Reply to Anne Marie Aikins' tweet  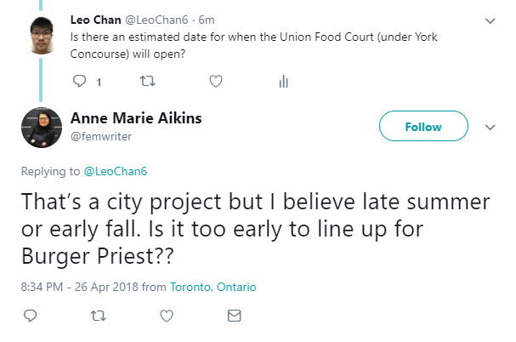point(31,316)
